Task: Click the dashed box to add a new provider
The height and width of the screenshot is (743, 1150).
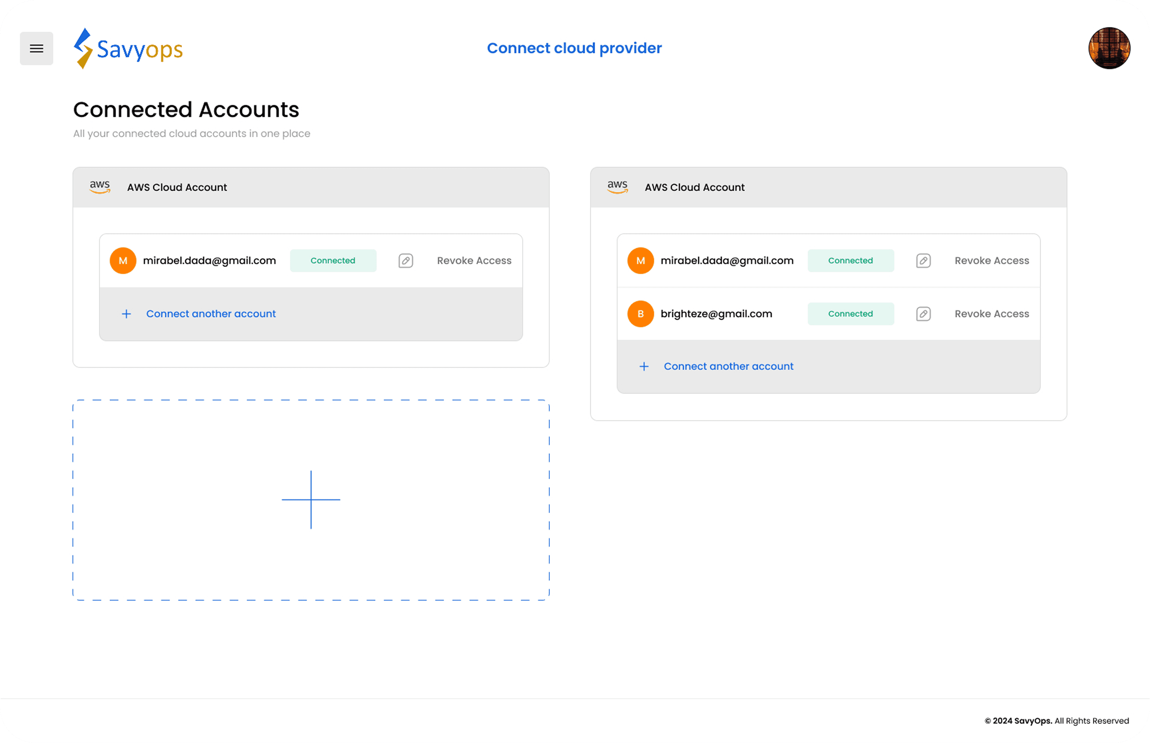Action: (311, 500)
